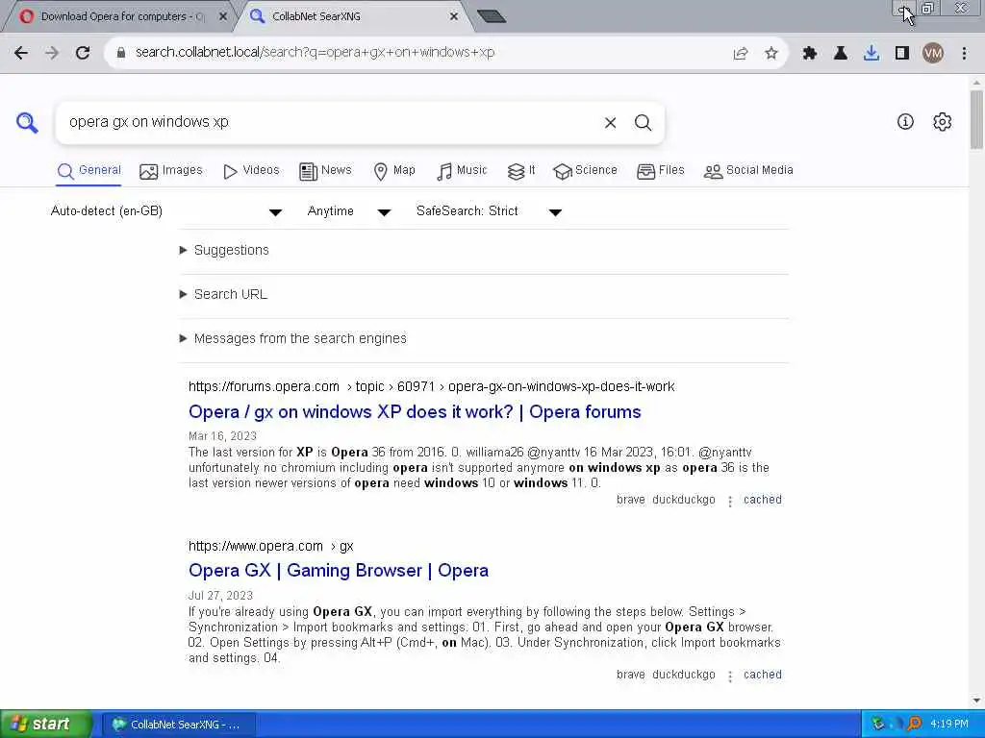
Task: Open the Opera GX Gaming Browser result
Action: [x=339, y=571]
